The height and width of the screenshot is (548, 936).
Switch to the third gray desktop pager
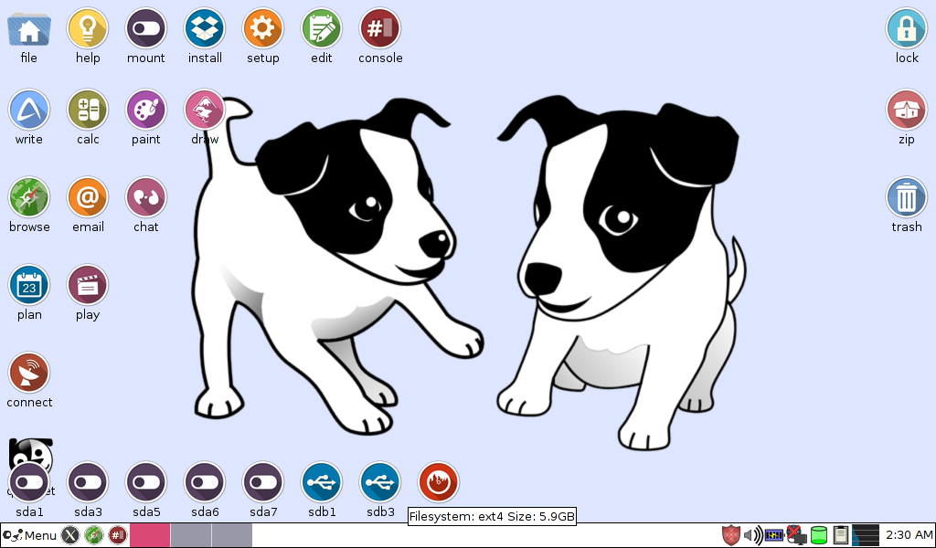pos(232,535)
